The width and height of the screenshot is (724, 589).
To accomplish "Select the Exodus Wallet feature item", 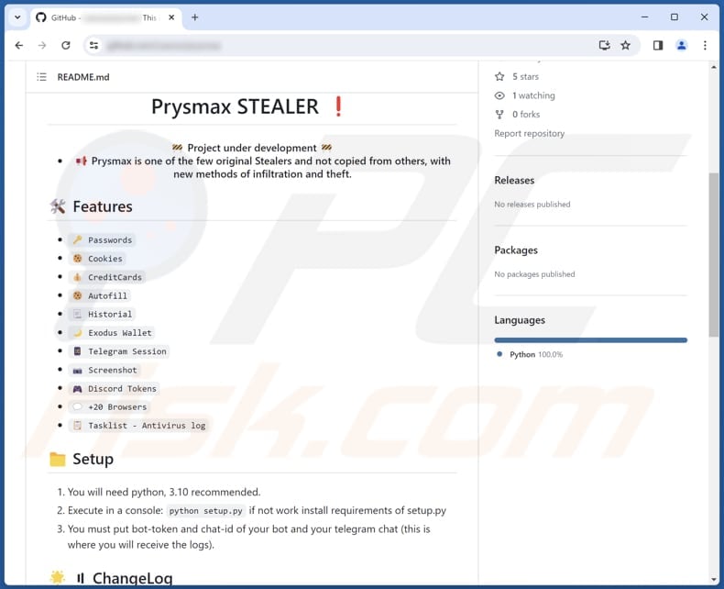I will click(112, 332).
